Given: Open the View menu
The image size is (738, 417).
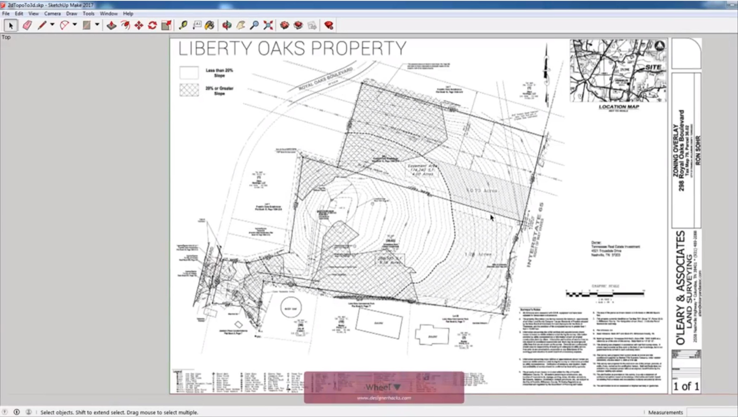Looking at the screenshot, I should 34,13.
